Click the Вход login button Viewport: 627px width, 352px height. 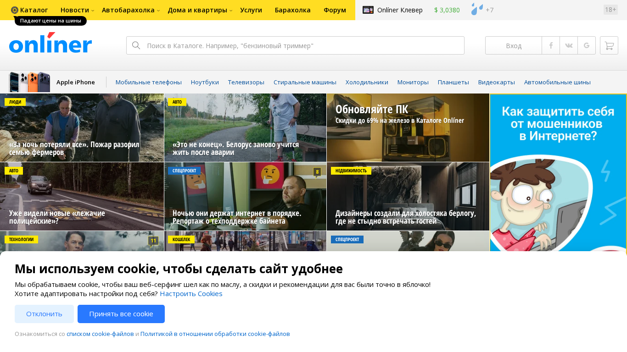point(514,45)
